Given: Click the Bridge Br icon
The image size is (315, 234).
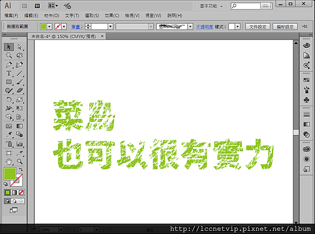Looking at the screenshot, I should pos(25,6).
